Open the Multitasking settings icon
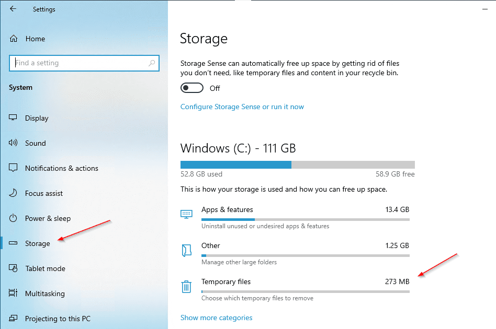The width and height of the screenshot is (496, 329). 13,293
